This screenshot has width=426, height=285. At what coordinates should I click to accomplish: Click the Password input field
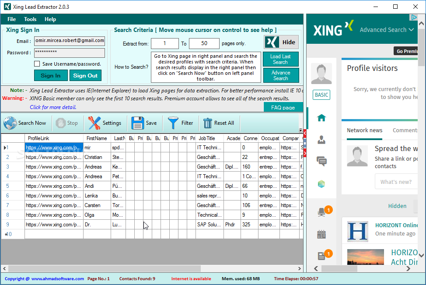pyautogui.click(x=70, y=53)
